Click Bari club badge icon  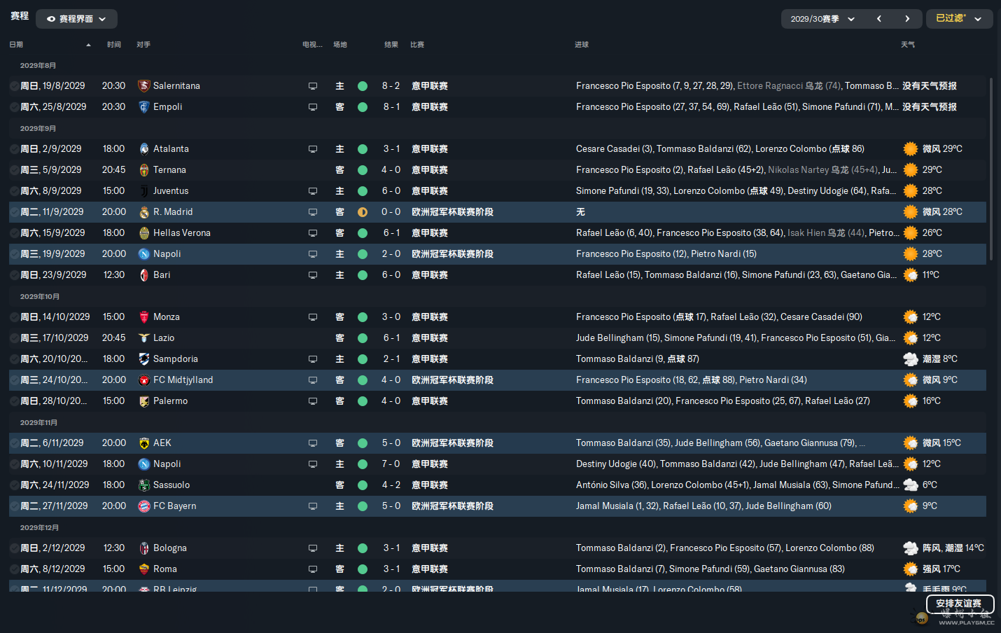coord(144,275)
